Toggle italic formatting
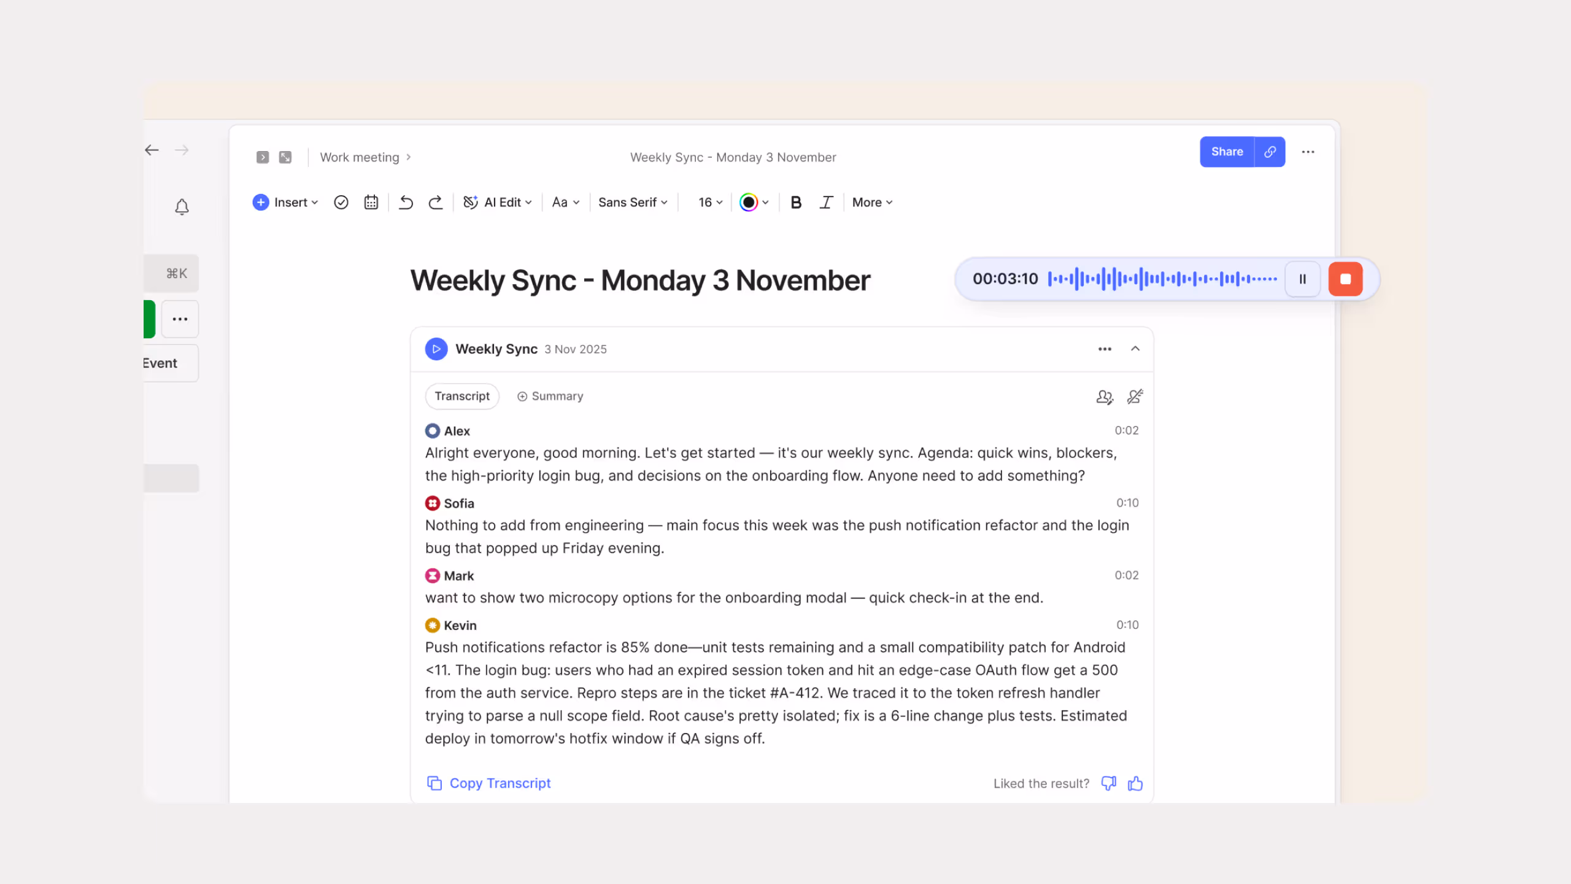 point(825,202)
